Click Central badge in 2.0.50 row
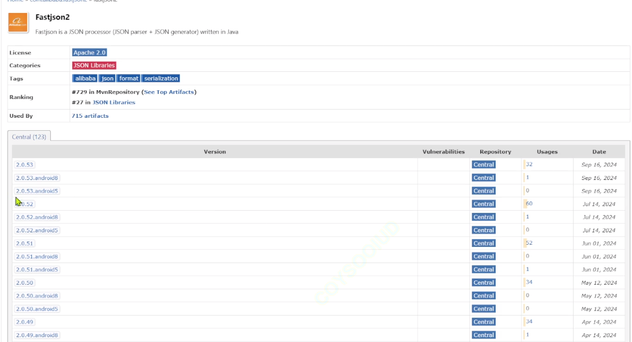Screen dimensions: 632x342 484,283
